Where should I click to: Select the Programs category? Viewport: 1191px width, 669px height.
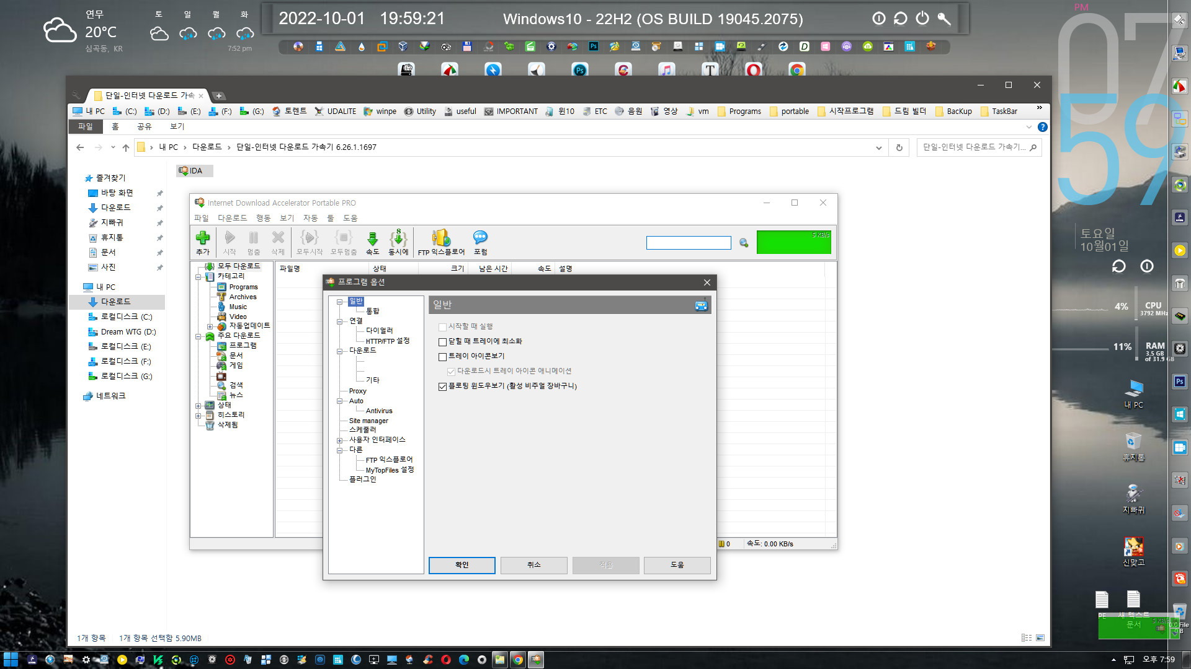pyautogui.click(x=243, y=287)
